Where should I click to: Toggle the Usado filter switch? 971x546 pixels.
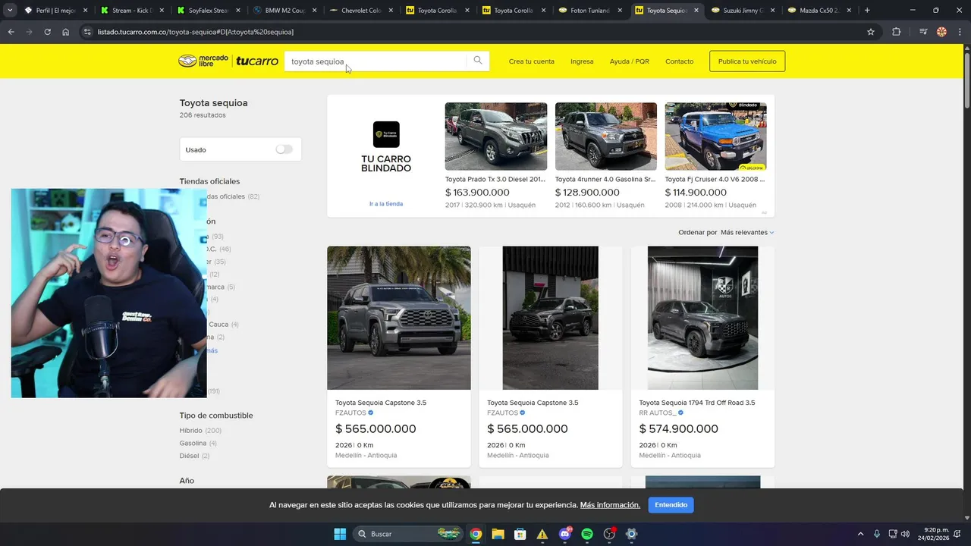pyautogui.click(x=284, y=149)
